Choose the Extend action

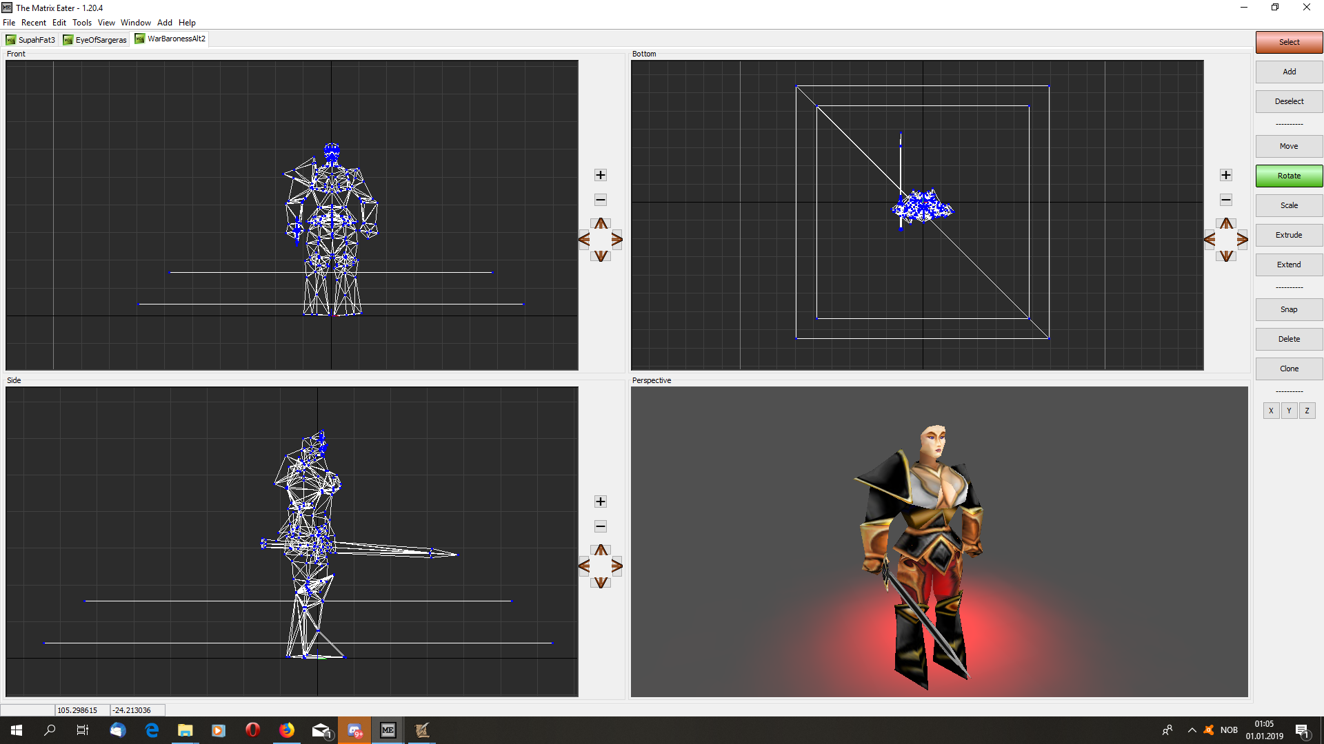pos(1289,265)
